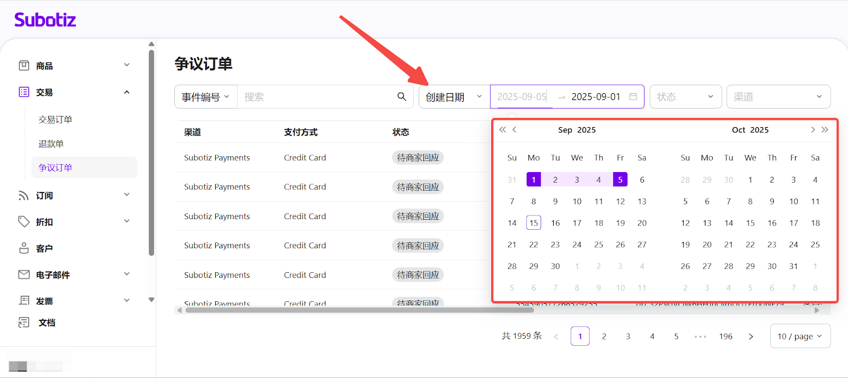Click the 客户 customer icon in sidebar
This screenshot has height=378, width=848.
coord(24,248)
